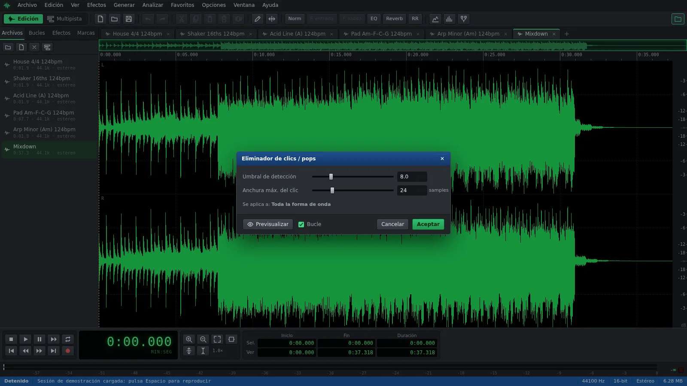Switch to Edición mode
Screen dimensions: 687x386
24,19
